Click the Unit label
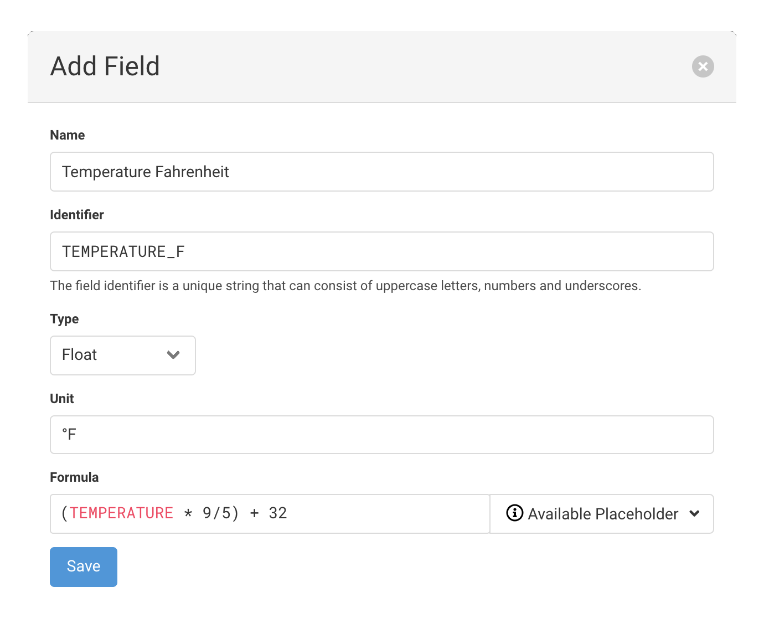The image size is (764, 639). click(x=62, y=399)
